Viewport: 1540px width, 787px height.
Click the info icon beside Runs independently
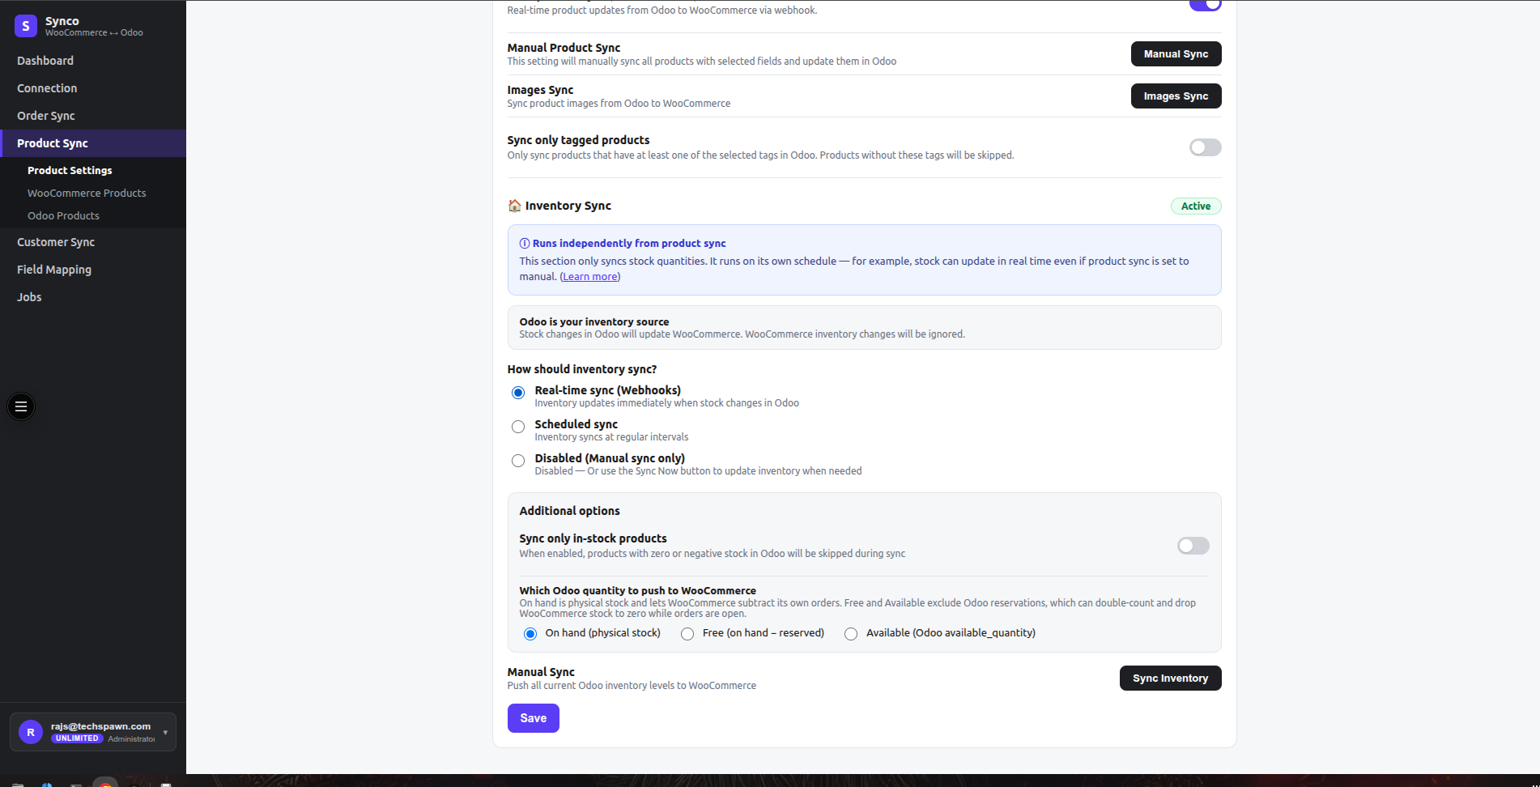(525, 243)
